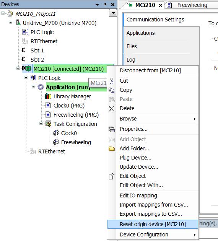Click the Delete X icon in context menu
This screenshot has width=218, height=241.
pyautogui.click(x=112, y=109)
